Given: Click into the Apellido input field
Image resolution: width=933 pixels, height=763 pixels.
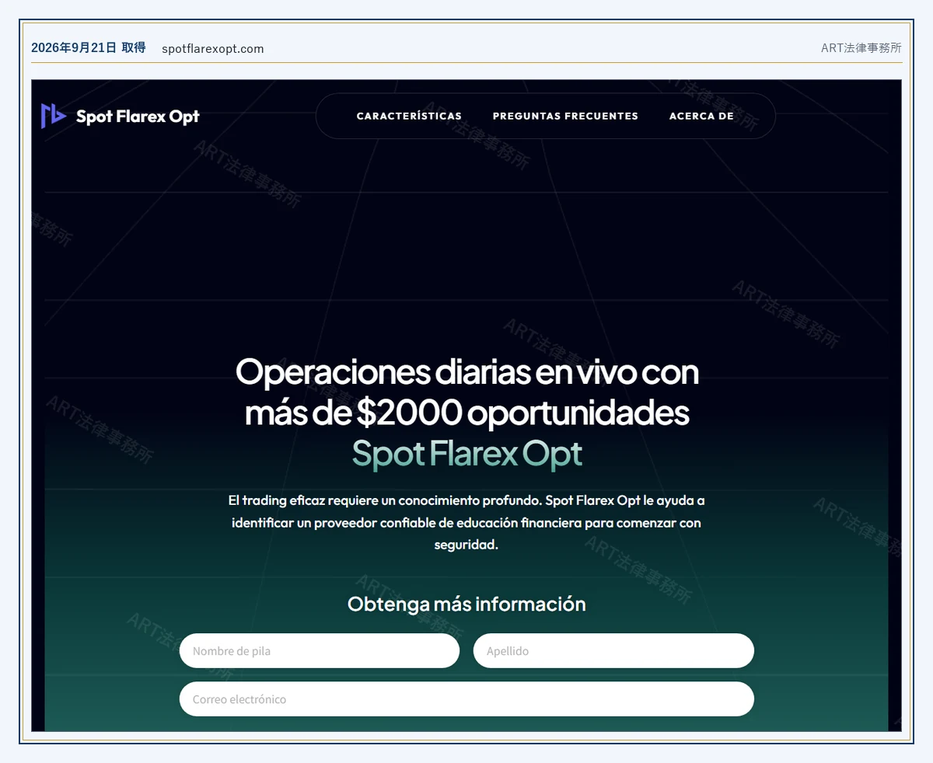Looking at the screenshot, I should point(613,650).
